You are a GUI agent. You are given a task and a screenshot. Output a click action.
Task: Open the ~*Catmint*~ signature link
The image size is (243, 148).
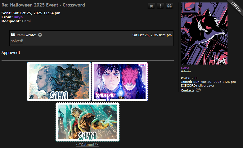pyautogui.click(x=88, y=145)
